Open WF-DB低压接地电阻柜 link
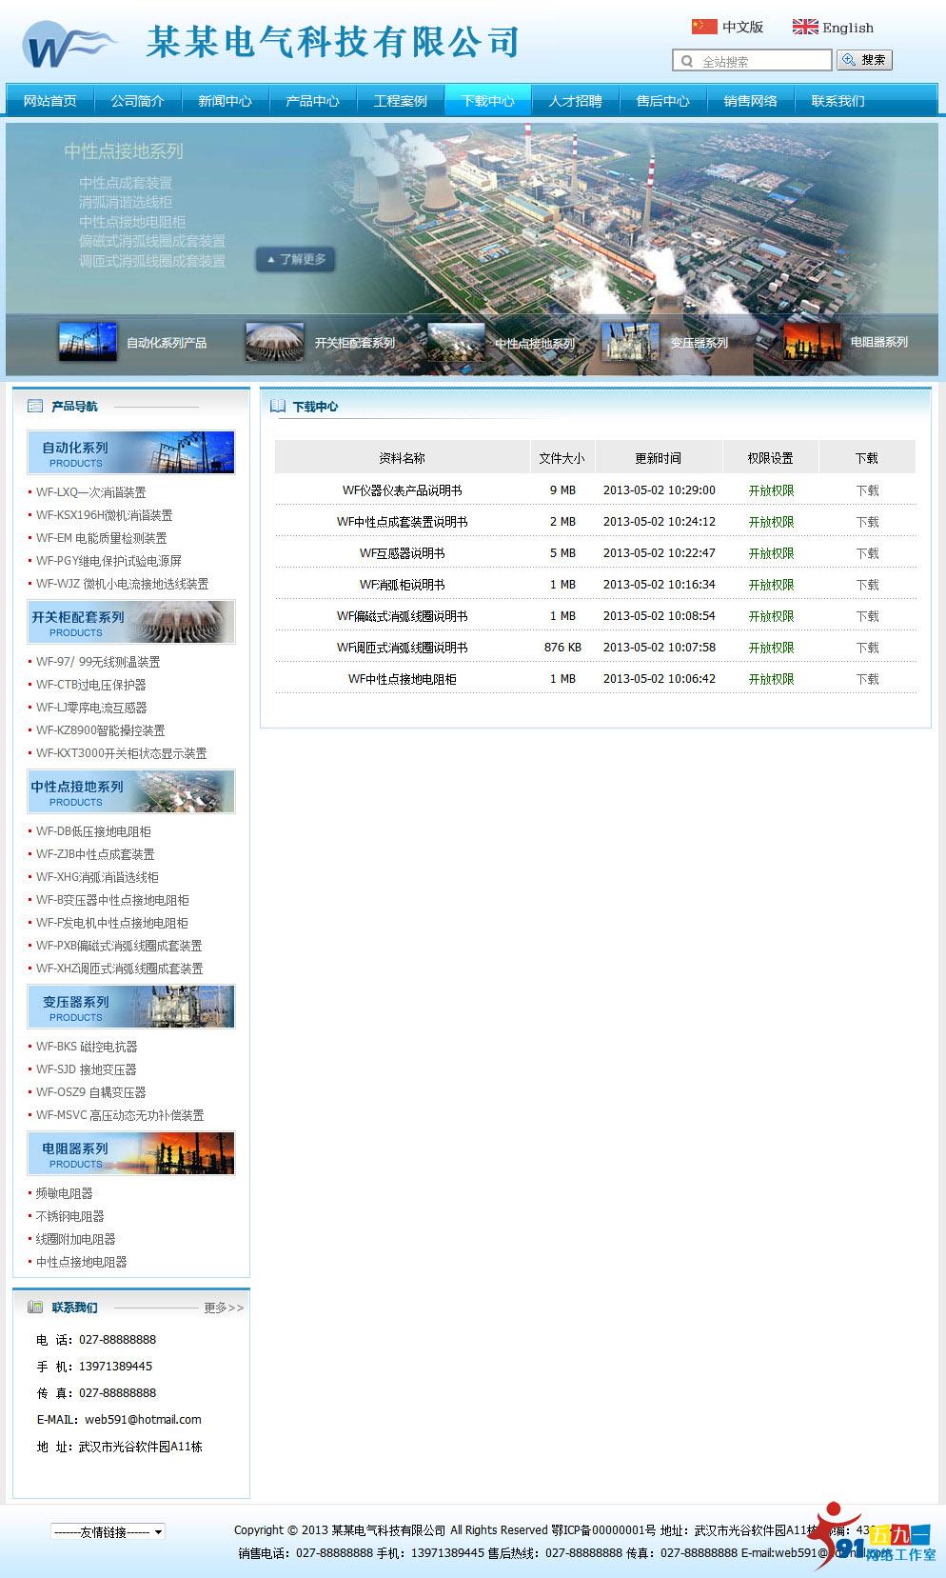The image size is (946, 1578). [x=93, y=831]
